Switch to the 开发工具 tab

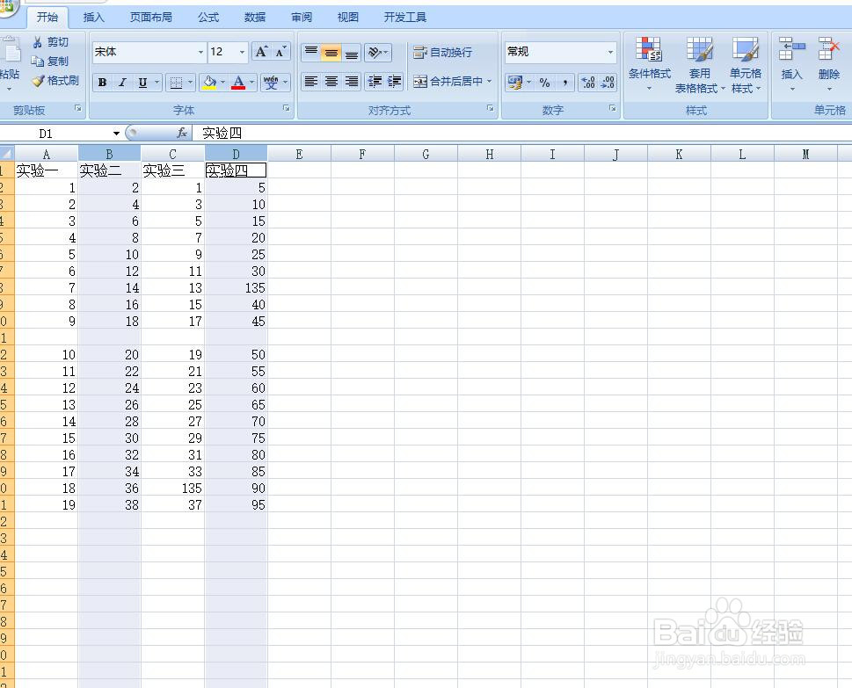404,18
